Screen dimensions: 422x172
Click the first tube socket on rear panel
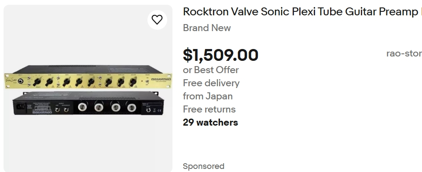tap(82, 107)
